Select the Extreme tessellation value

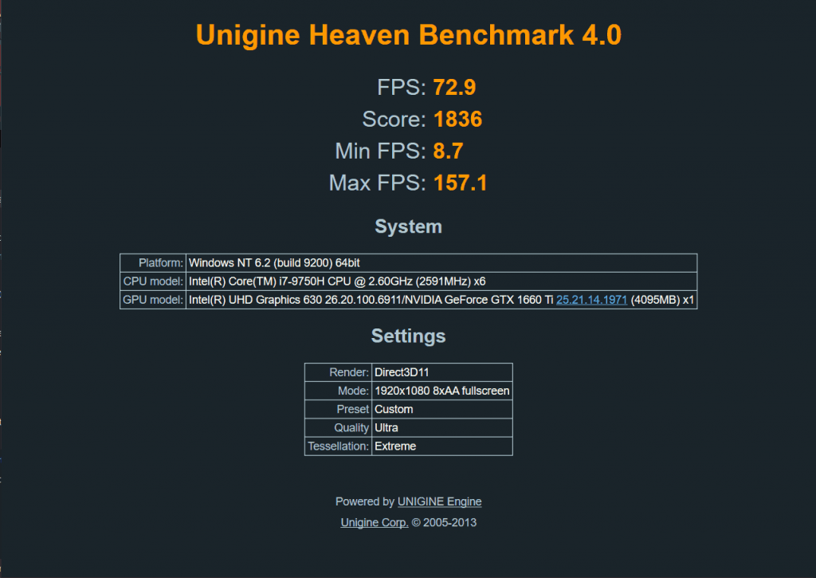[x=442, y=446]
